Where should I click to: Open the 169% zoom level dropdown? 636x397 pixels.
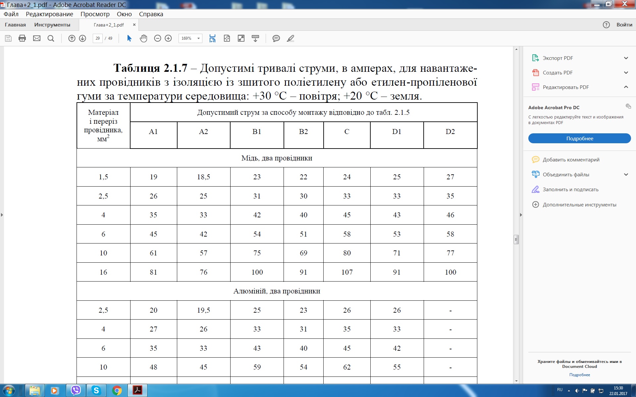click(x=190, y=38)
